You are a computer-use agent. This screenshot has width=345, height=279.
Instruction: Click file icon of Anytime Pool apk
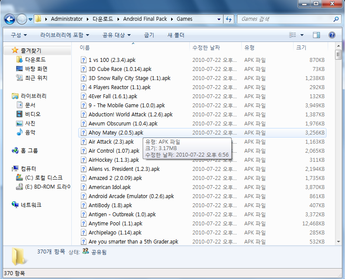83,224
